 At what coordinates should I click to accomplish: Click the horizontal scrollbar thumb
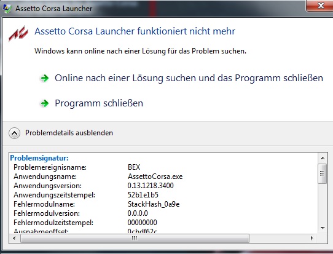pos(135,238)
